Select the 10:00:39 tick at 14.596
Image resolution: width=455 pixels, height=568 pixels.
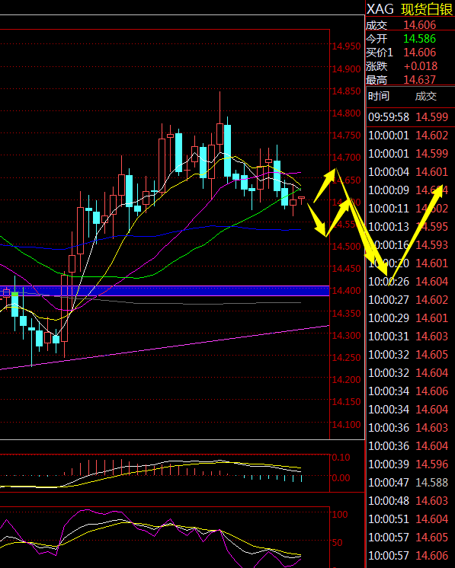tap(410, 464)
